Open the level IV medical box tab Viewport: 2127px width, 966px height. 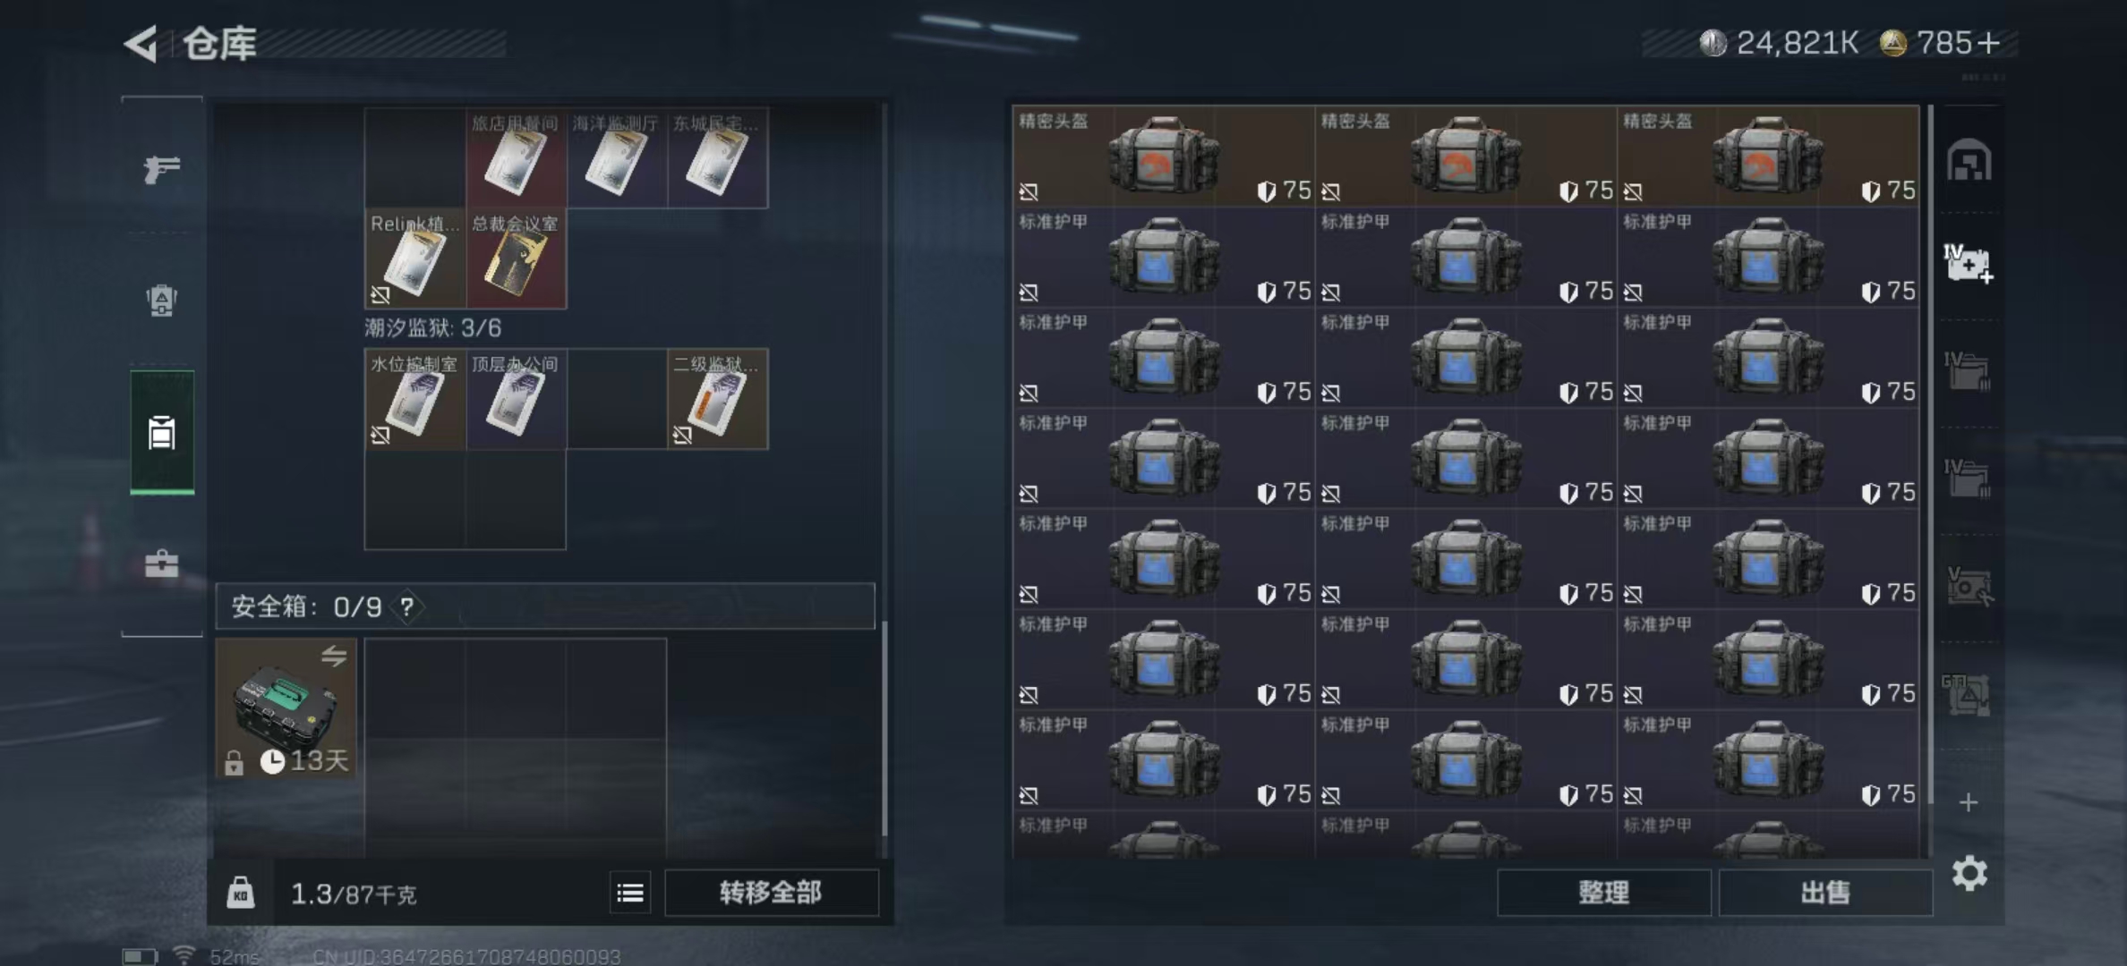(x=1969, y=263)
